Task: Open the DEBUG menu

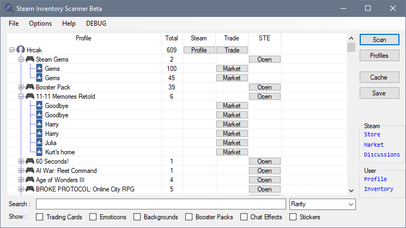Action: (96, 23)
